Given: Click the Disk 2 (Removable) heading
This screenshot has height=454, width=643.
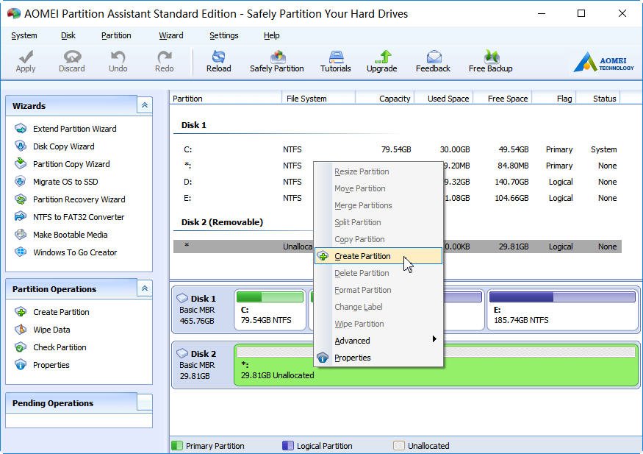Looking at the screenshot, I should tap(222, 222).
